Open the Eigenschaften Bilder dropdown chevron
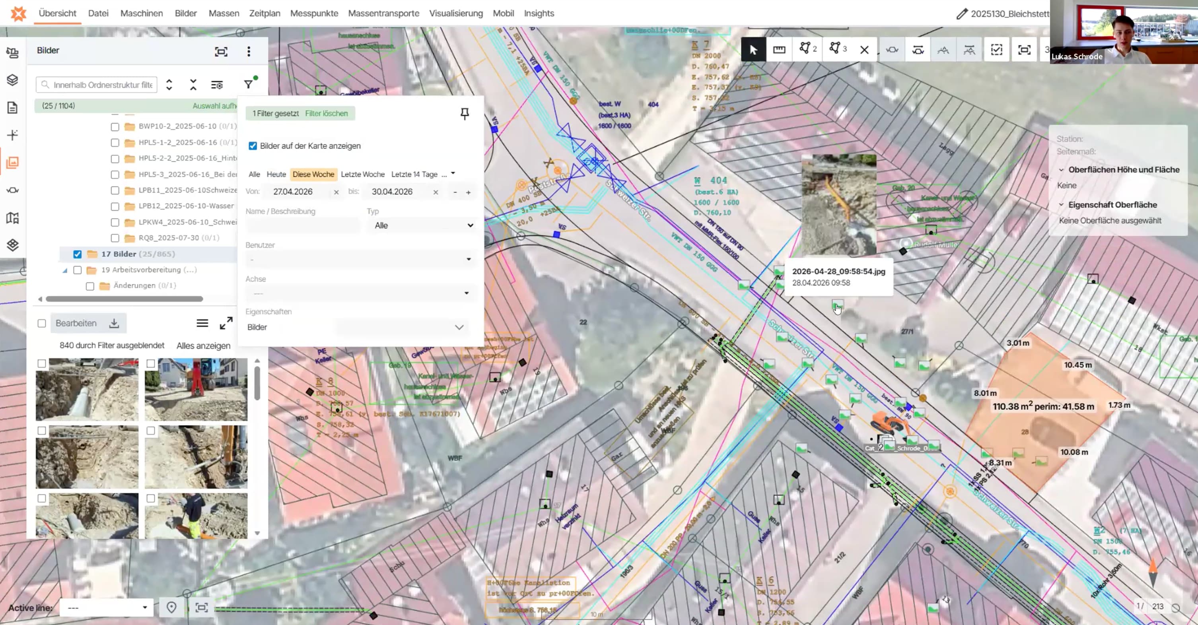Viewport: 1198px width, 625px height. point(459,327)
